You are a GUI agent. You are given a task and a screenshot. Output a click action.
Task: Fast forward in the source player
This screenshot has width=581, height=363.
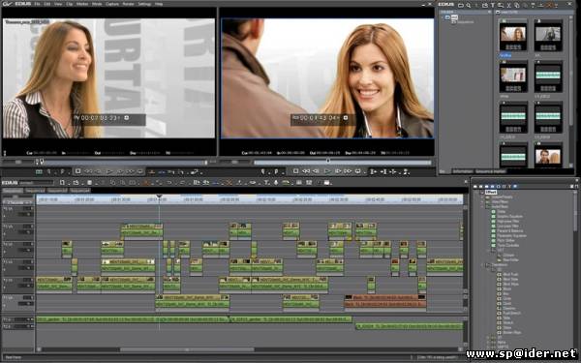point(130,171)
